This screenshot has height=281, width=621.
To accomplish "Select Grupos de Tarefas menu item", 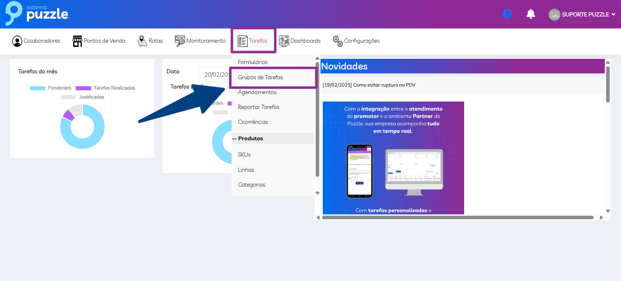I will click(260, 77).
